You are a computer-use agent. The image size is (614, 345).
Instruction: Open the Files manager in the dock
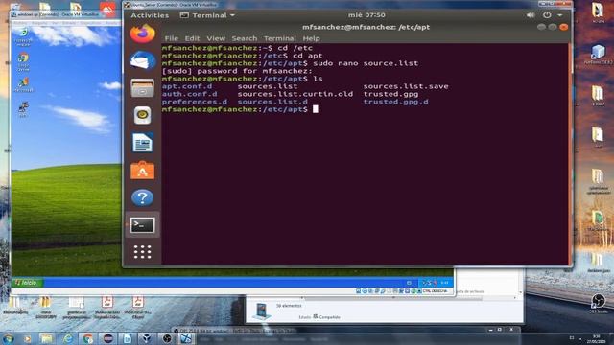click(x=143, y=88)
